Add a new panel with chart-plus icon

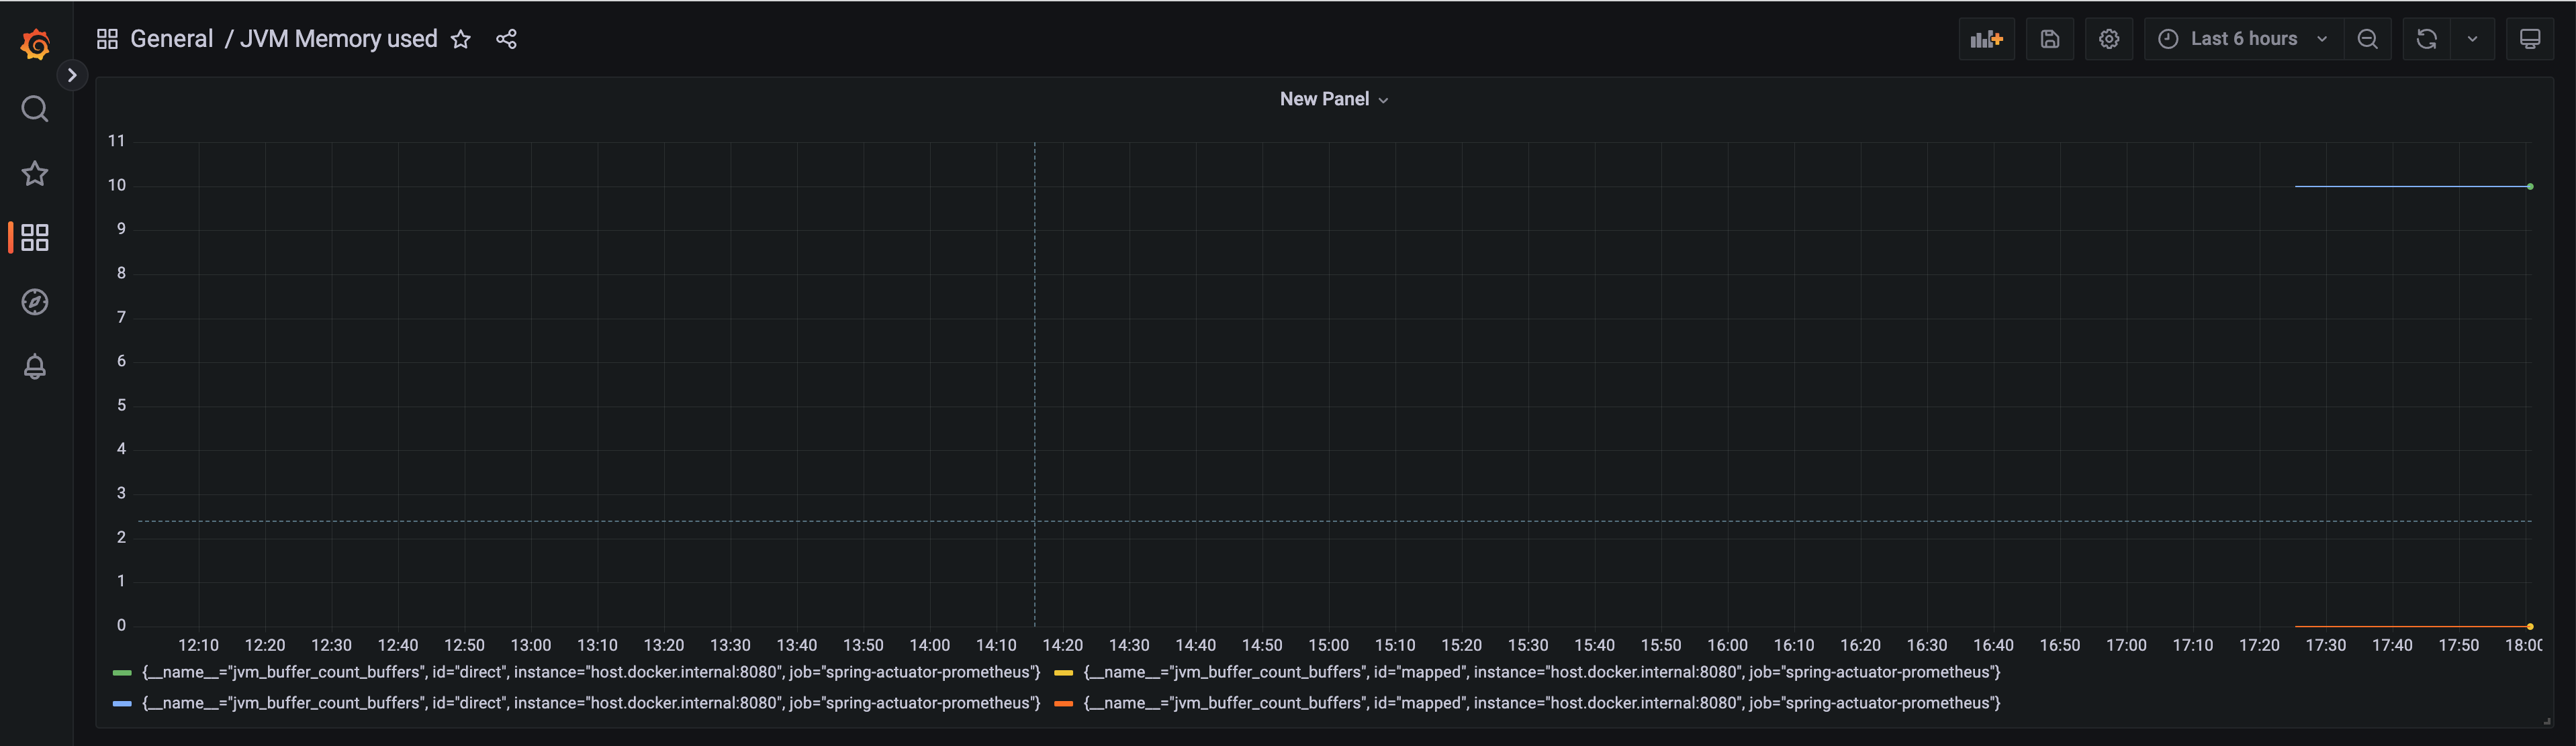coord(1986,39)
